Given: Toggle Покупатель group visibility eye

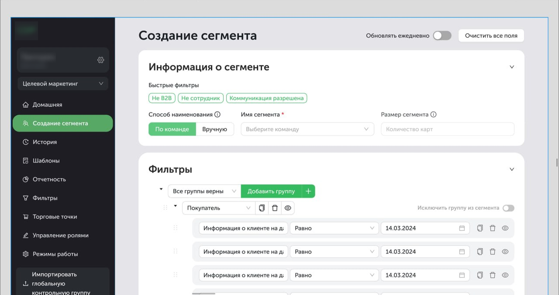Looking at the screenshot, I should 288,208.
